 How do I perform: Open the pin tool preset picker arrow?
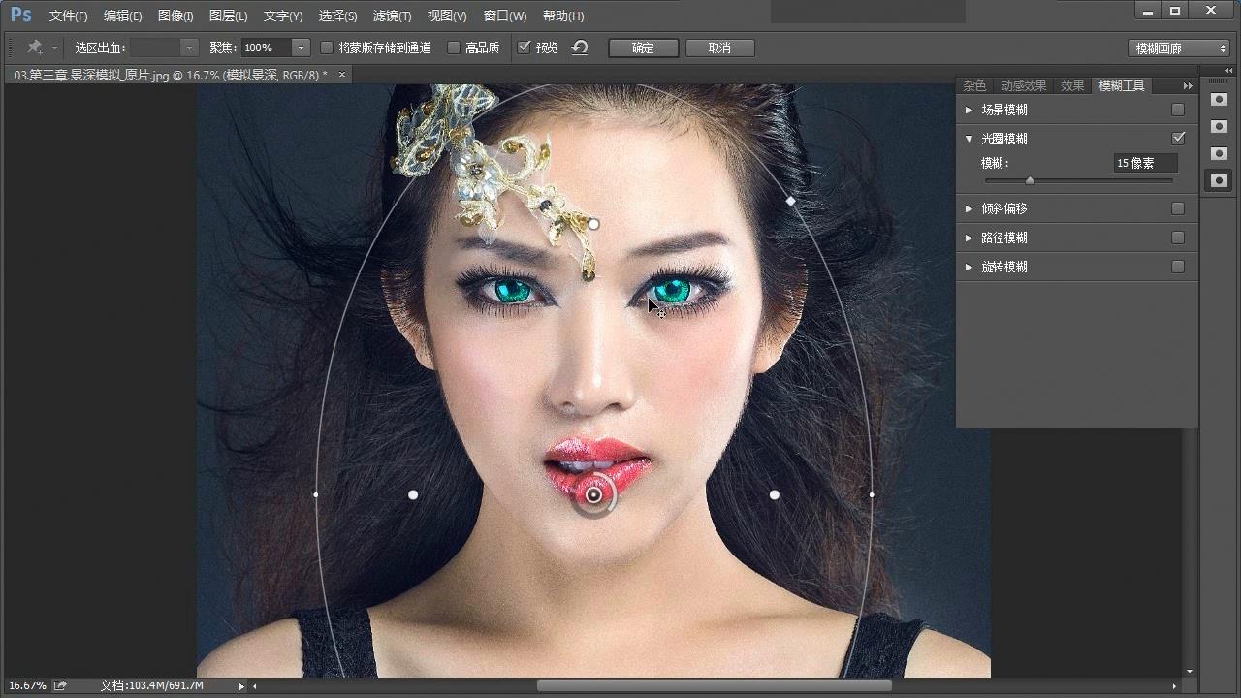pyautogui.click(x=54, y=48)
